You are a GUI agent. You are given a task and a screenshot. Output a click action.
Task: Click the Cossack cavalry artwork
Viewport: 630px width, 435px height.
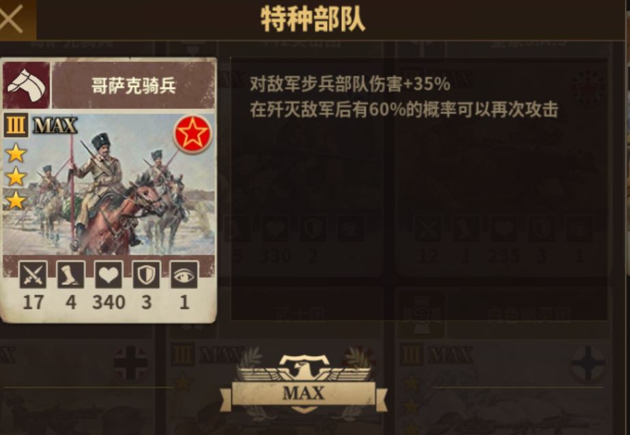pos(109,184)
